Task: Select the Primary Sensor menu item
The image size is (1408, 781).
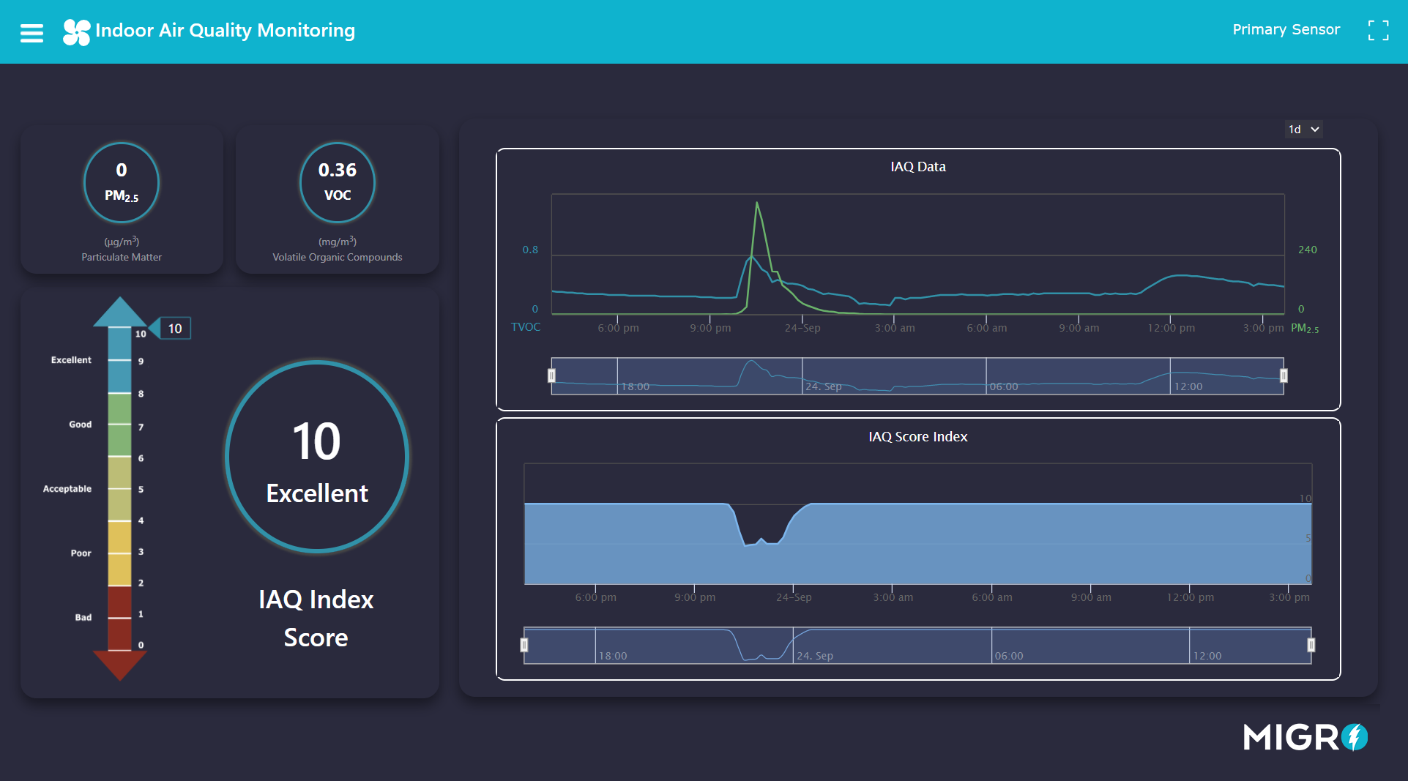Action: (x=1286, y=29)
